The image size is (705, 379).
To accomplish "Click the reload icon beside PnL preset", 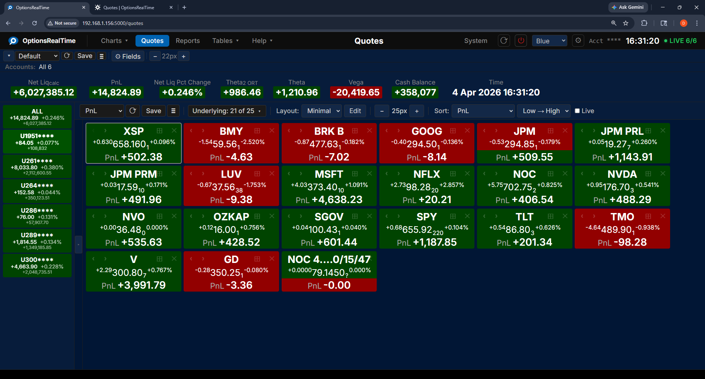I will pyautogui.click(x=133, y=111).
